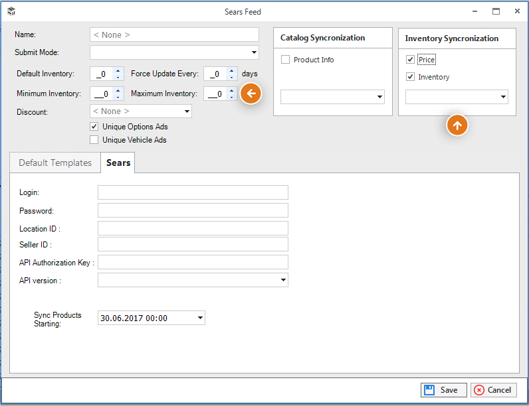The width and height of the screenshot is (529, 406).
Task: Maximize the Sears Feed window
Action: (x=496, y=11)
